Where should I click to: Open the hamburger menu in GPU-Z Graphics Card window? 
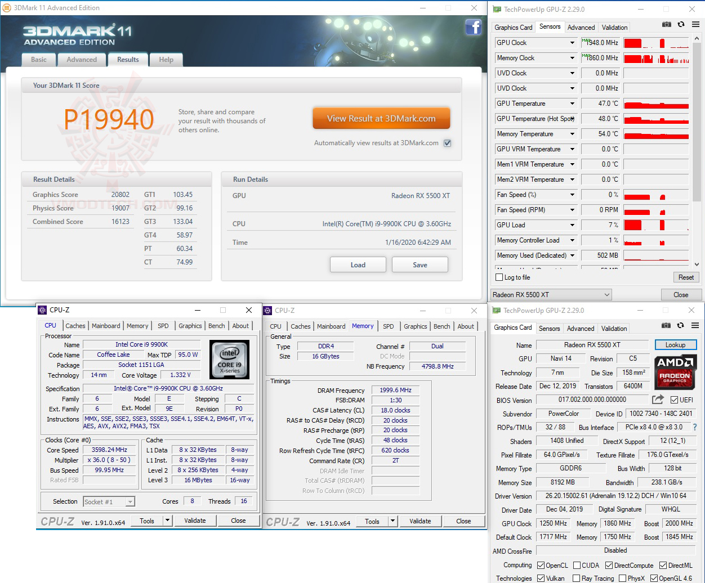tap(694, 326)
